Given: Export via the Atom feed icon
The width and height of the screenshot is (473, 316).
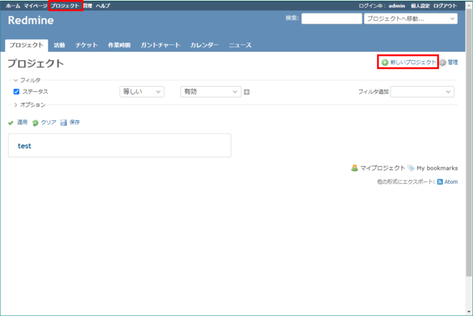Looking at the screenshot, I should coord(440,182).
